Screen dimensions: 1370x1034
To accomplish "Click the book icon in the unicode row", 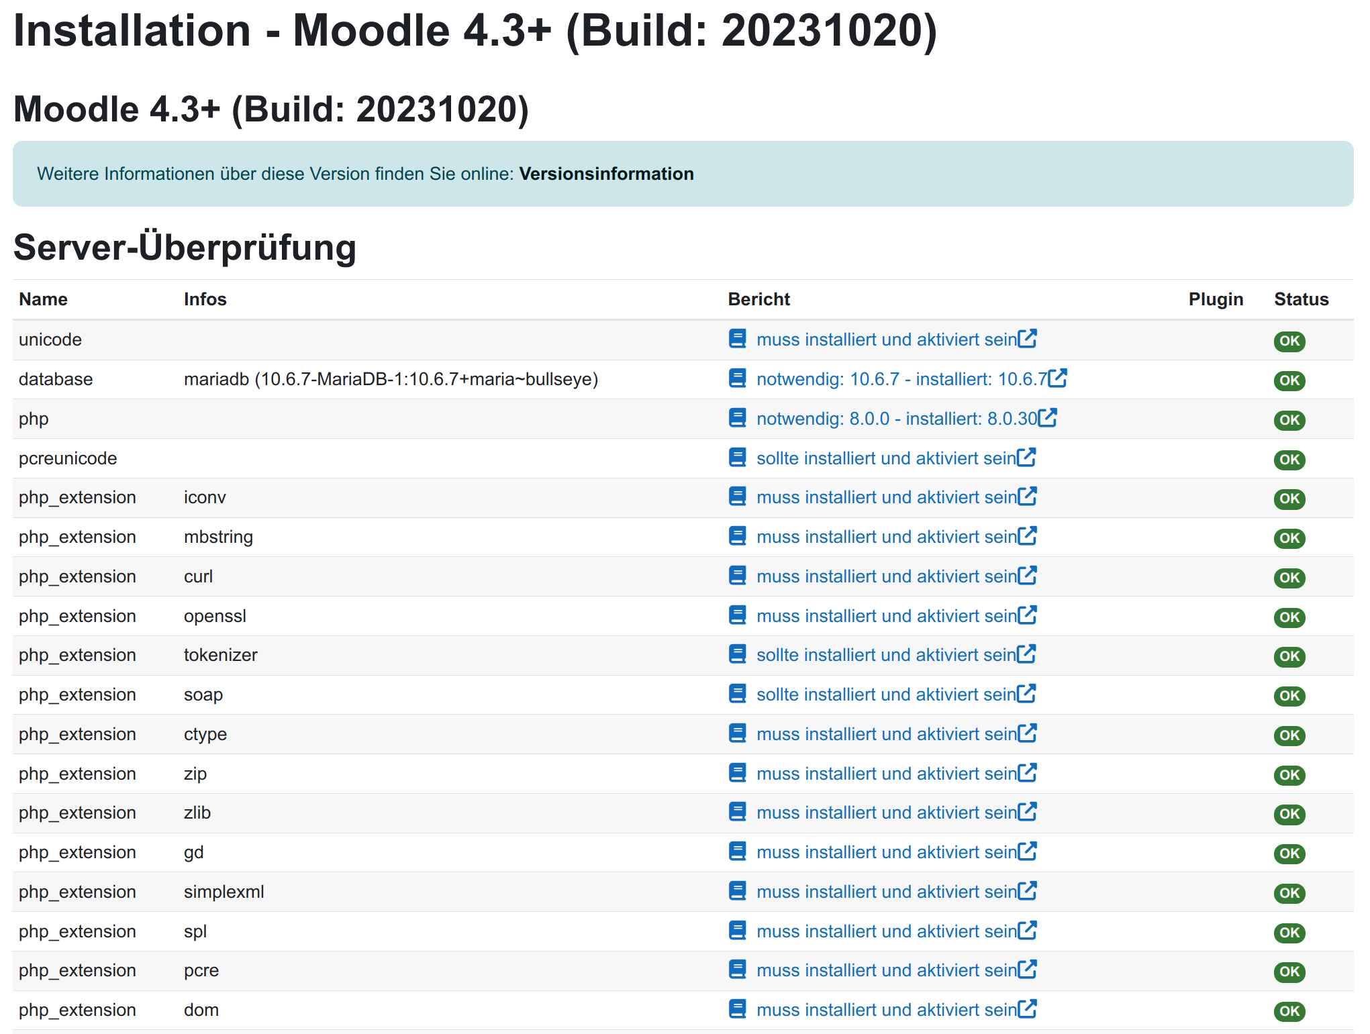I will pos(737,339).
